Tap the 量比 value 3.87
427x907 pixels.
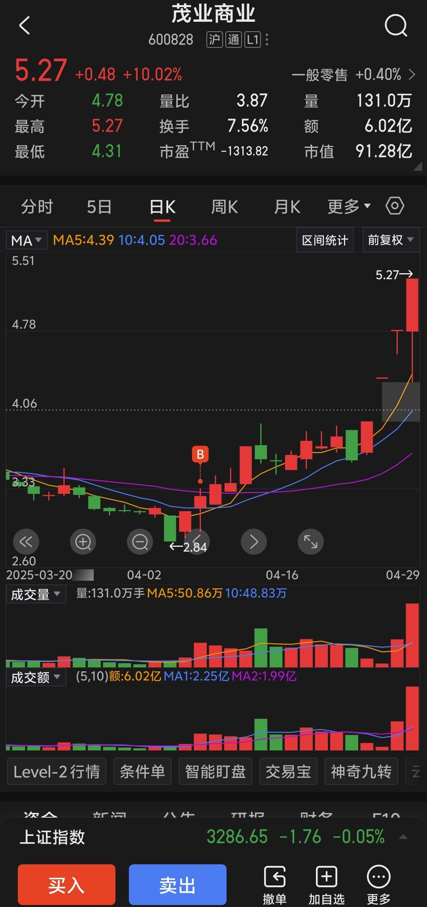click(x=252, y=100)
